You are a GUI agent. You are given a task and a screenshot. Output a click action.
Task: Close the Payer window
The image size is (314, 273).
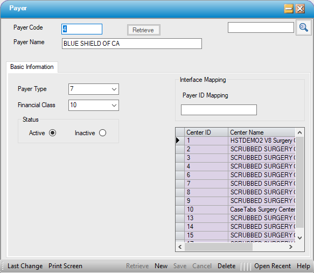click(x=300, y=9)
